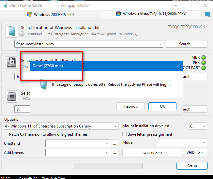Click the PBR green status light

[x=204, y=63]
